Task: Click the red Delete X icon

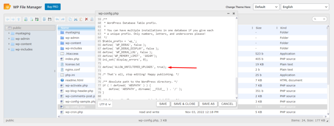Action: pyautogui.click(x=86, y=19)
